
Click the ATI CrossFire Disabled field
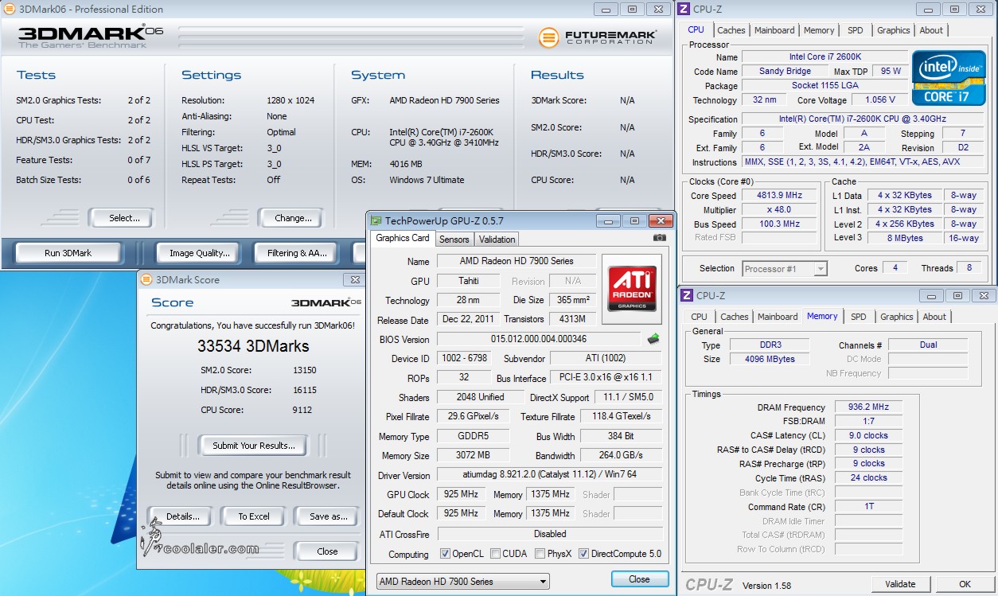point(549,534)
